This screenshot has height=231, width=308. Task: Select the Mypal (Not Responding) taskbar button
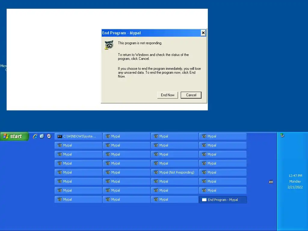(175, 172)
